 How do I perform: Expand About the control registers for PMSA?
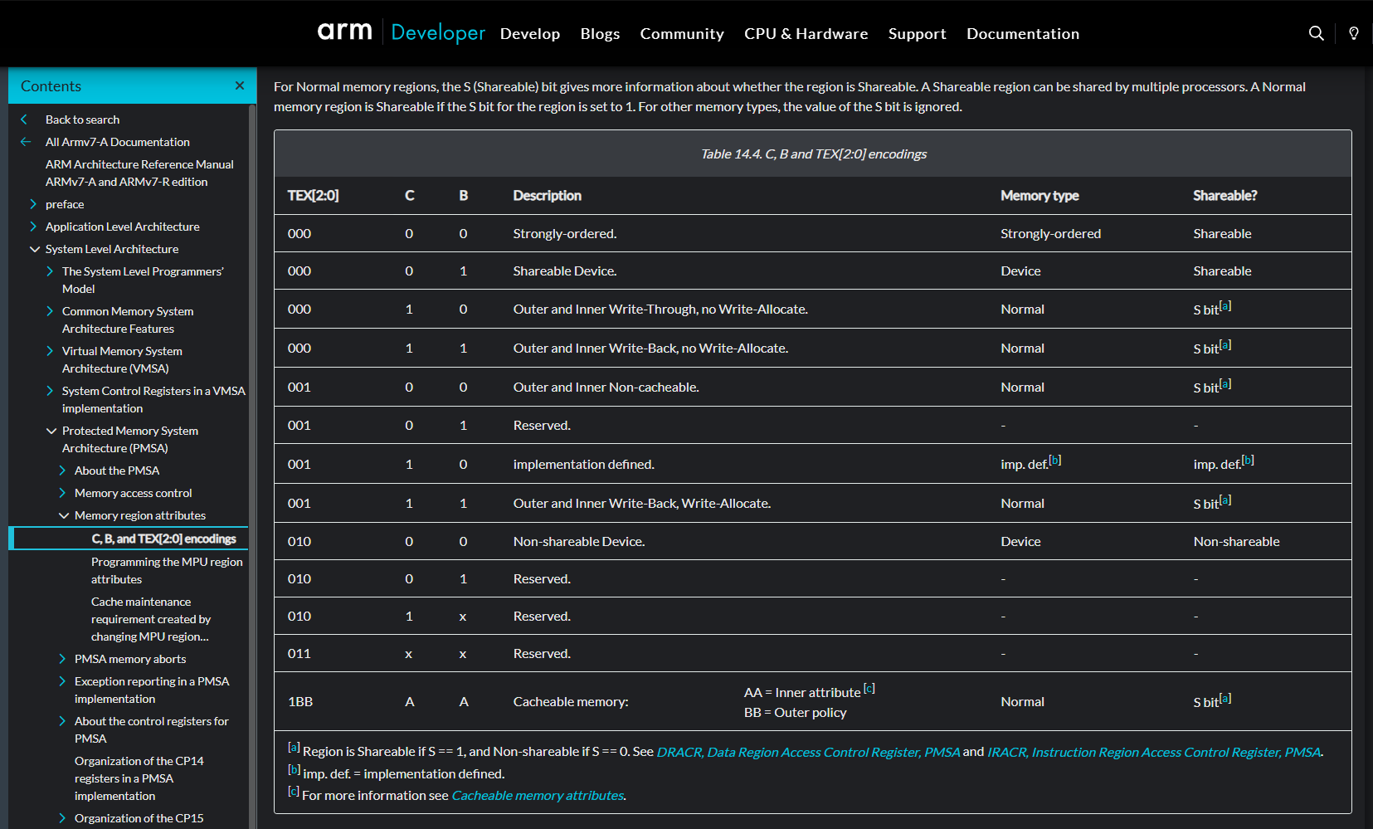pyautogui.click(x=62, y=721)
